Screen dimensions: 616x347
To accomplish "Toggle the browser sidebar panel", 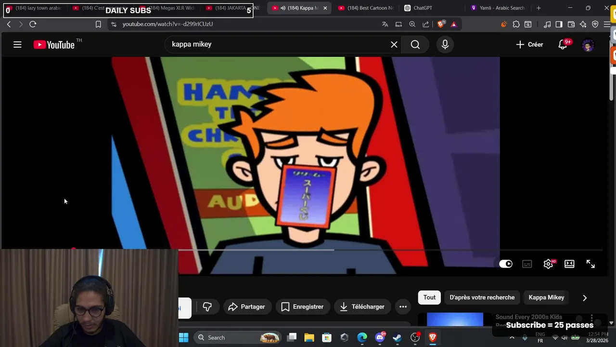I will 559,24.
